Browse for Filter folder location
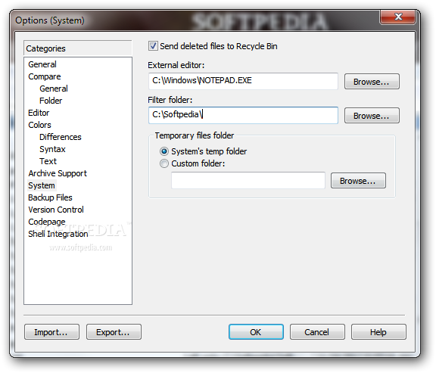The width and height of the screenshot is (436, 373). click(x=372, y=115)
